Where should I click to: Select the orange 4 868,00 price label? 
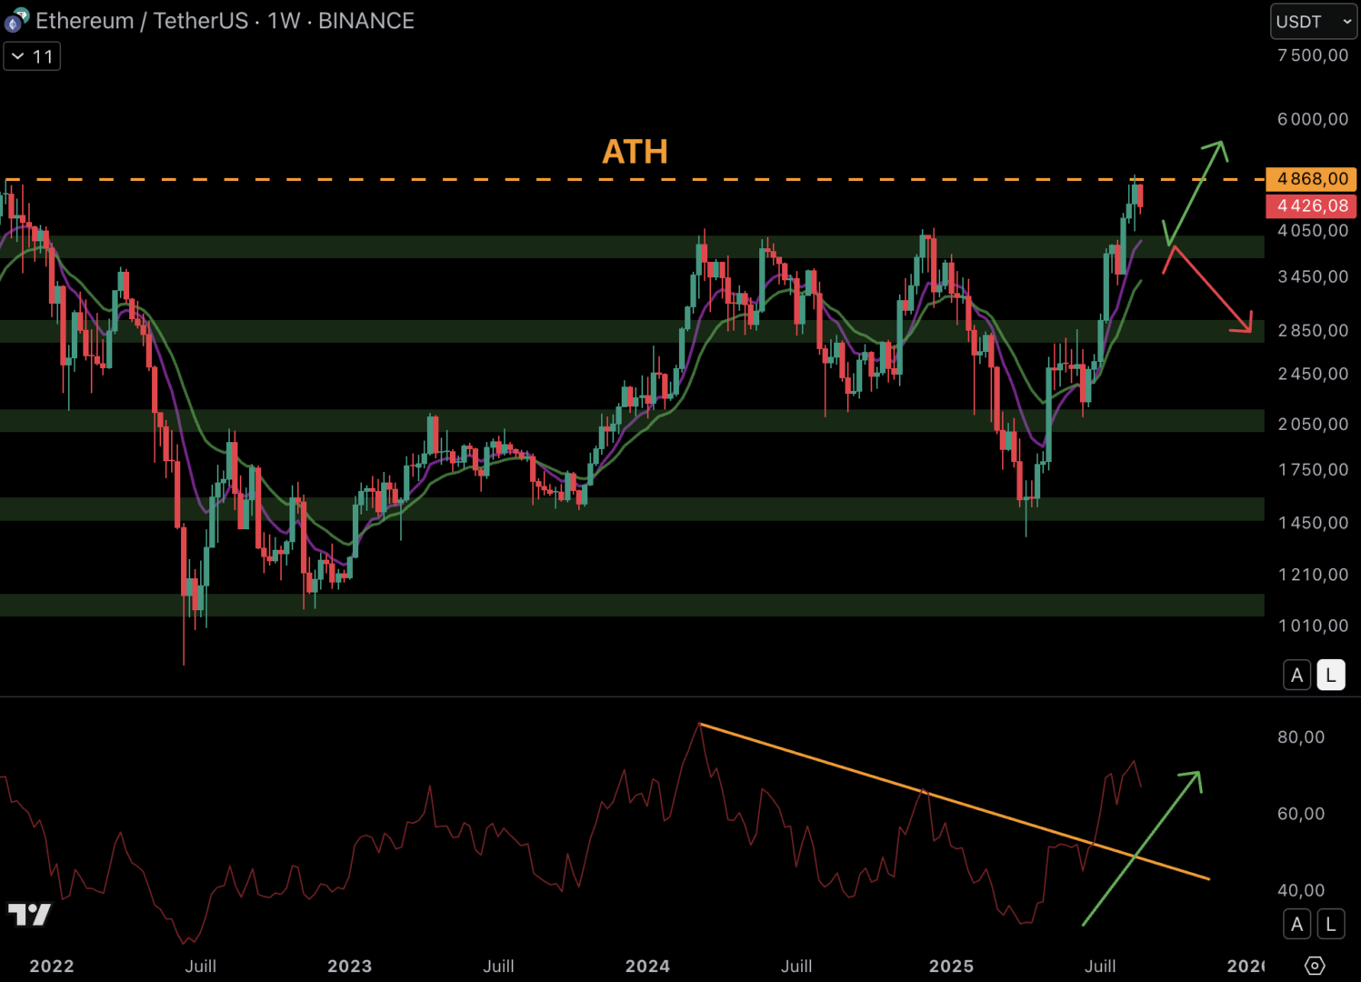1311,179
